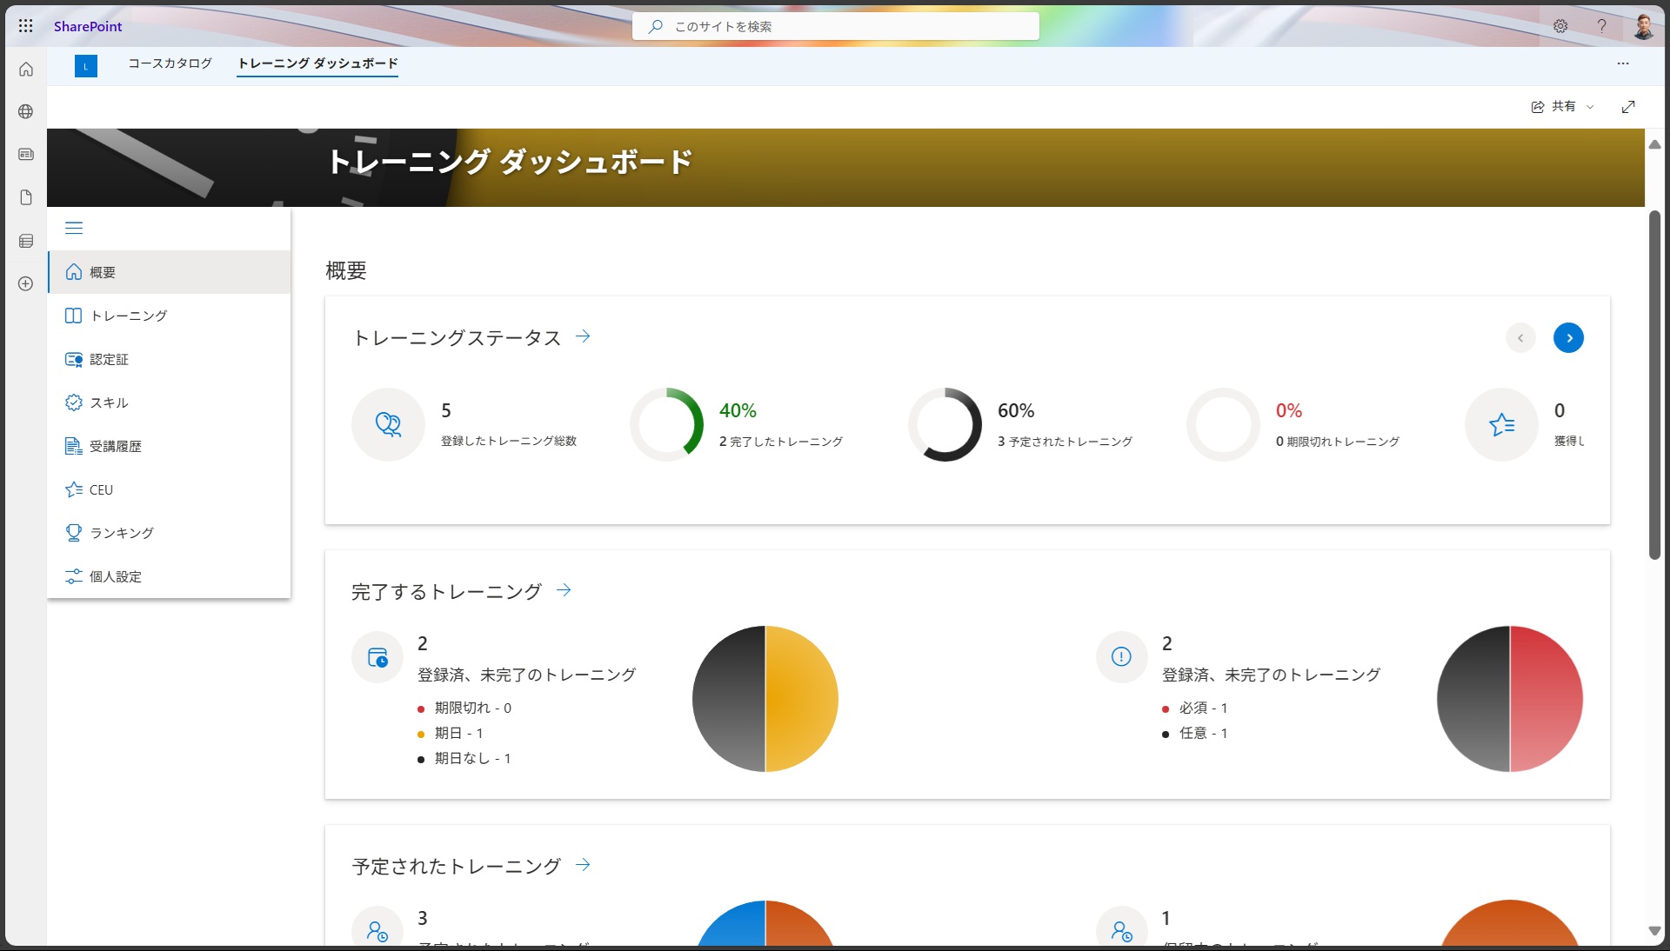Viewport: 1670px width, 951px height.
Task: Open the コースカタログ tab
Action: [x=170, y=63]
